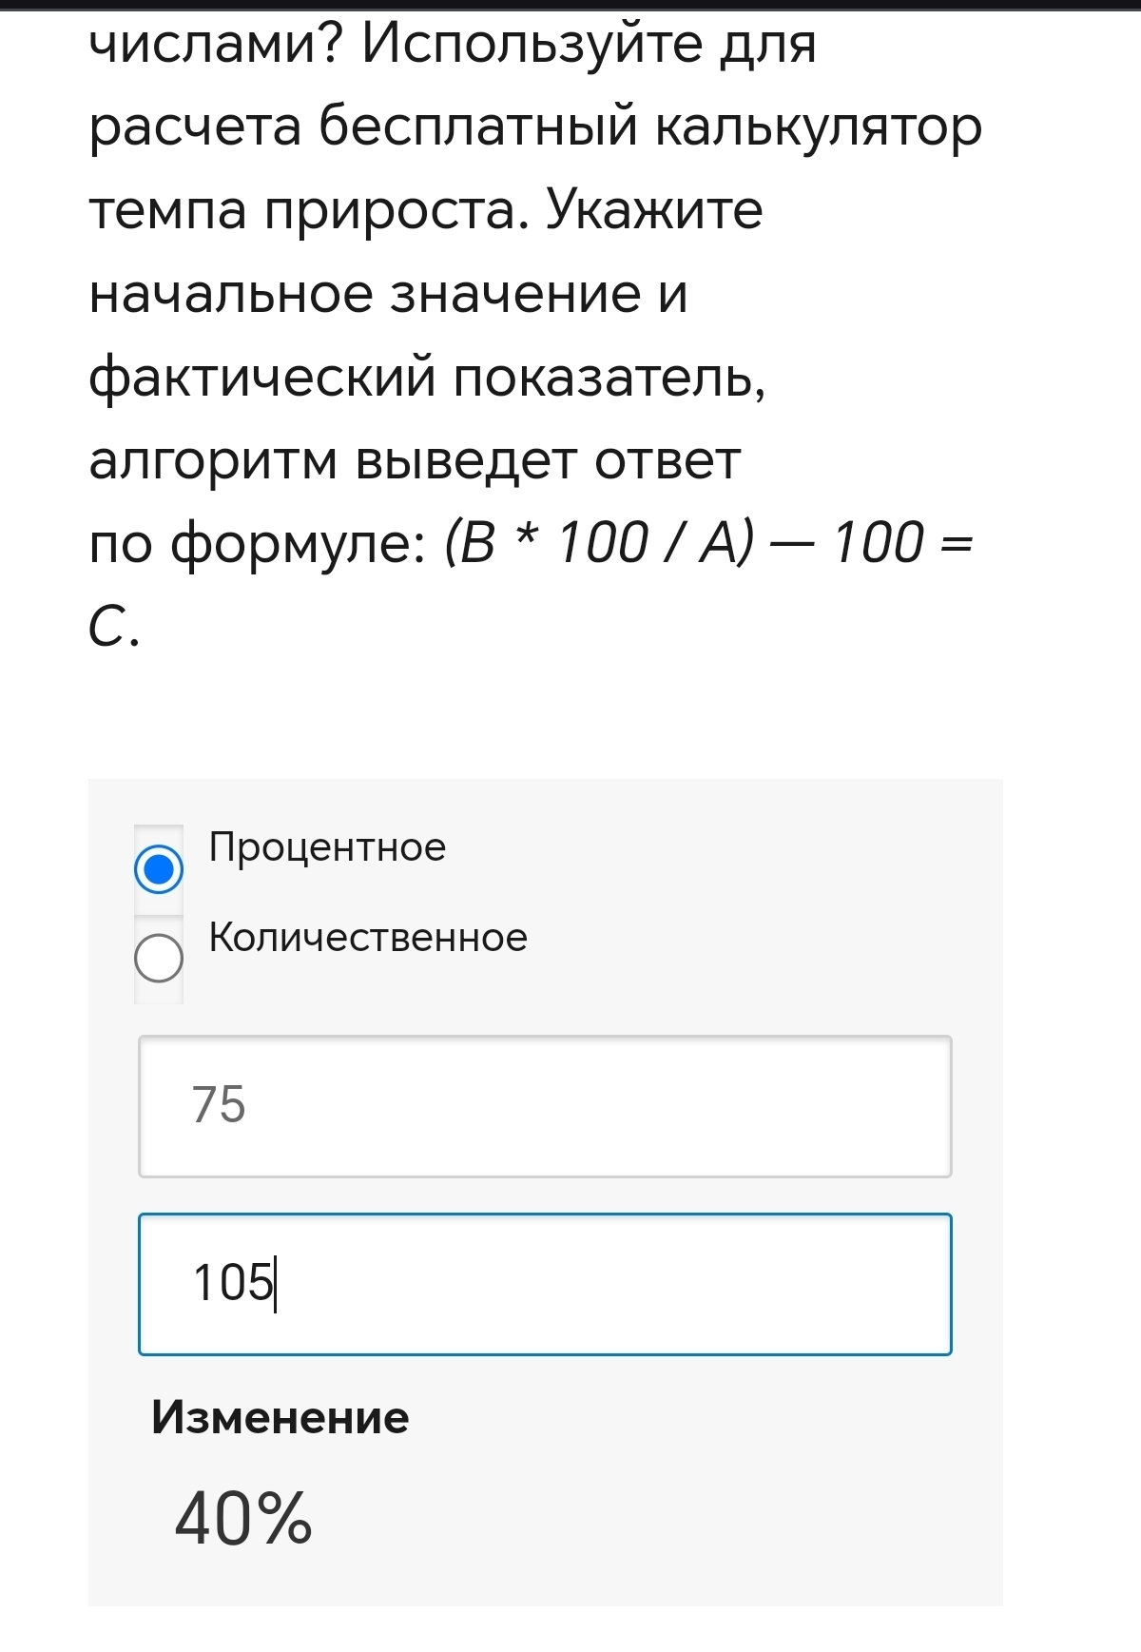Click the text "темпа прироста"
Screen dimensions: 1141x1652
click(x=308, y=210)
